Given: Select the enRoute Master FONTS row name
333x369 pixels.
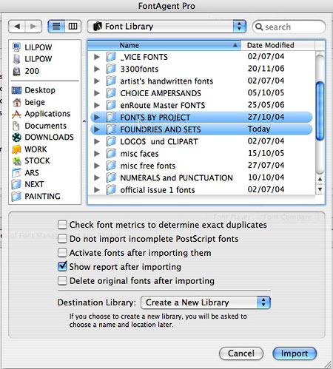Looking at the screenshot, I should coord(163,105).
